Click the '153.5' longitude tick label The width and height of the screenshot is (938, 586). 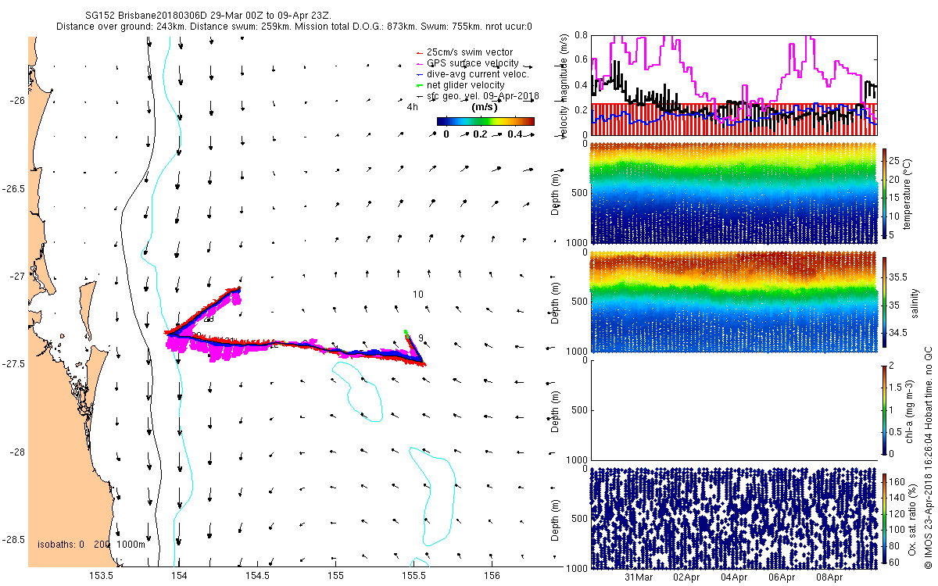click(x=102, y=576)
